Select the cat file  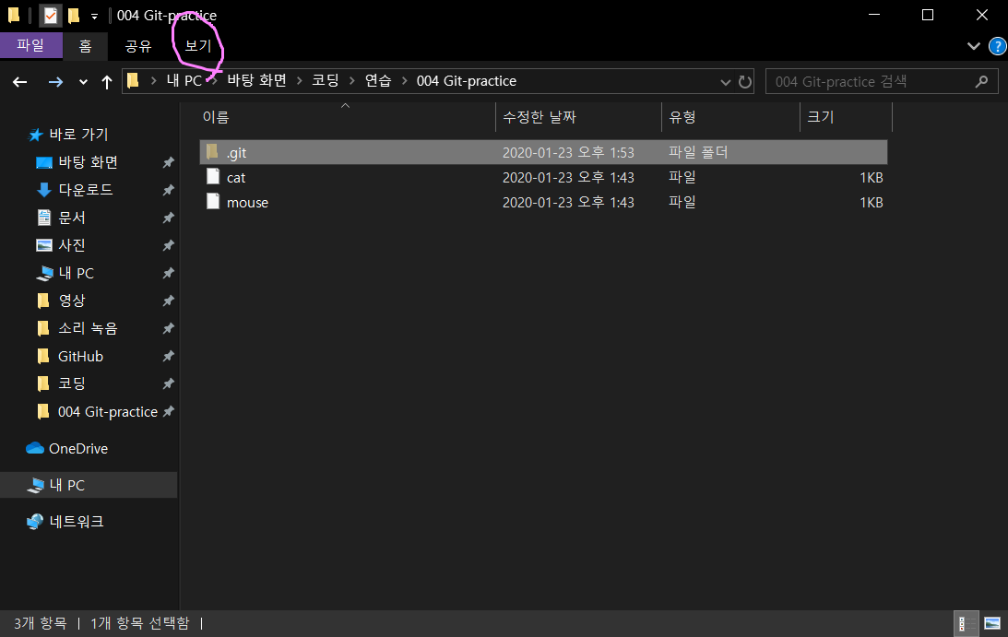pos(236,177)
